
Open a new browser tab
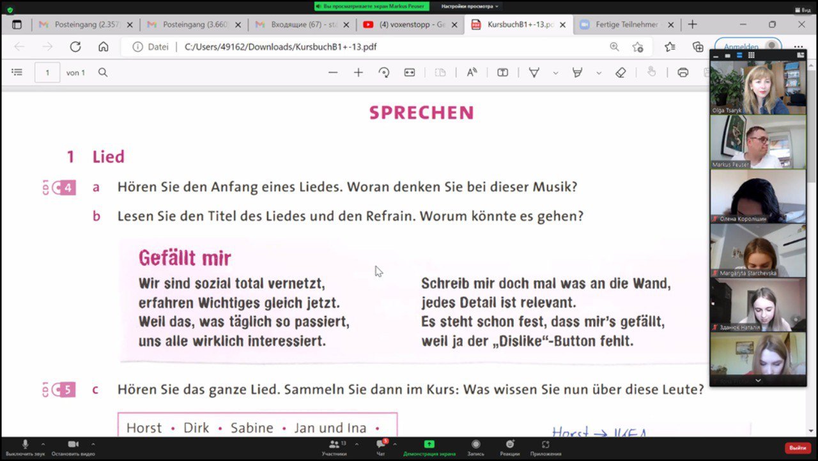click(x=692, y=24)
